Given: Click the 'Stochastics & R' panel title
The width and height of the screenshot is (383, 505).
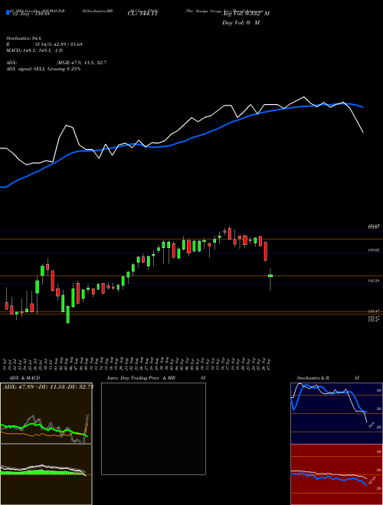Looking at the screenshot, I should point(313,378).
